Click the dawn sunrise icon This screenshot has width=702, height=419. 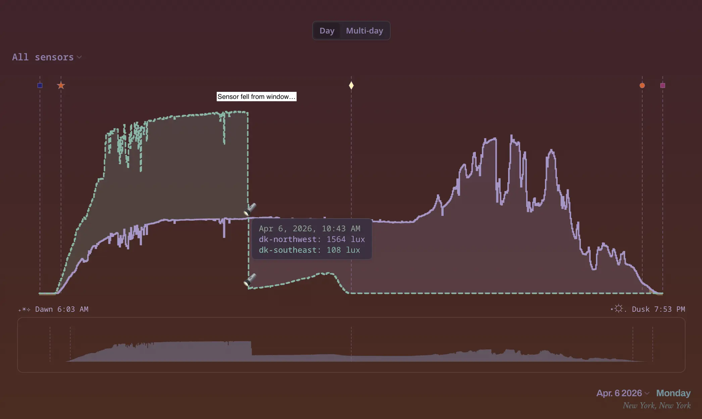[24, 309]
